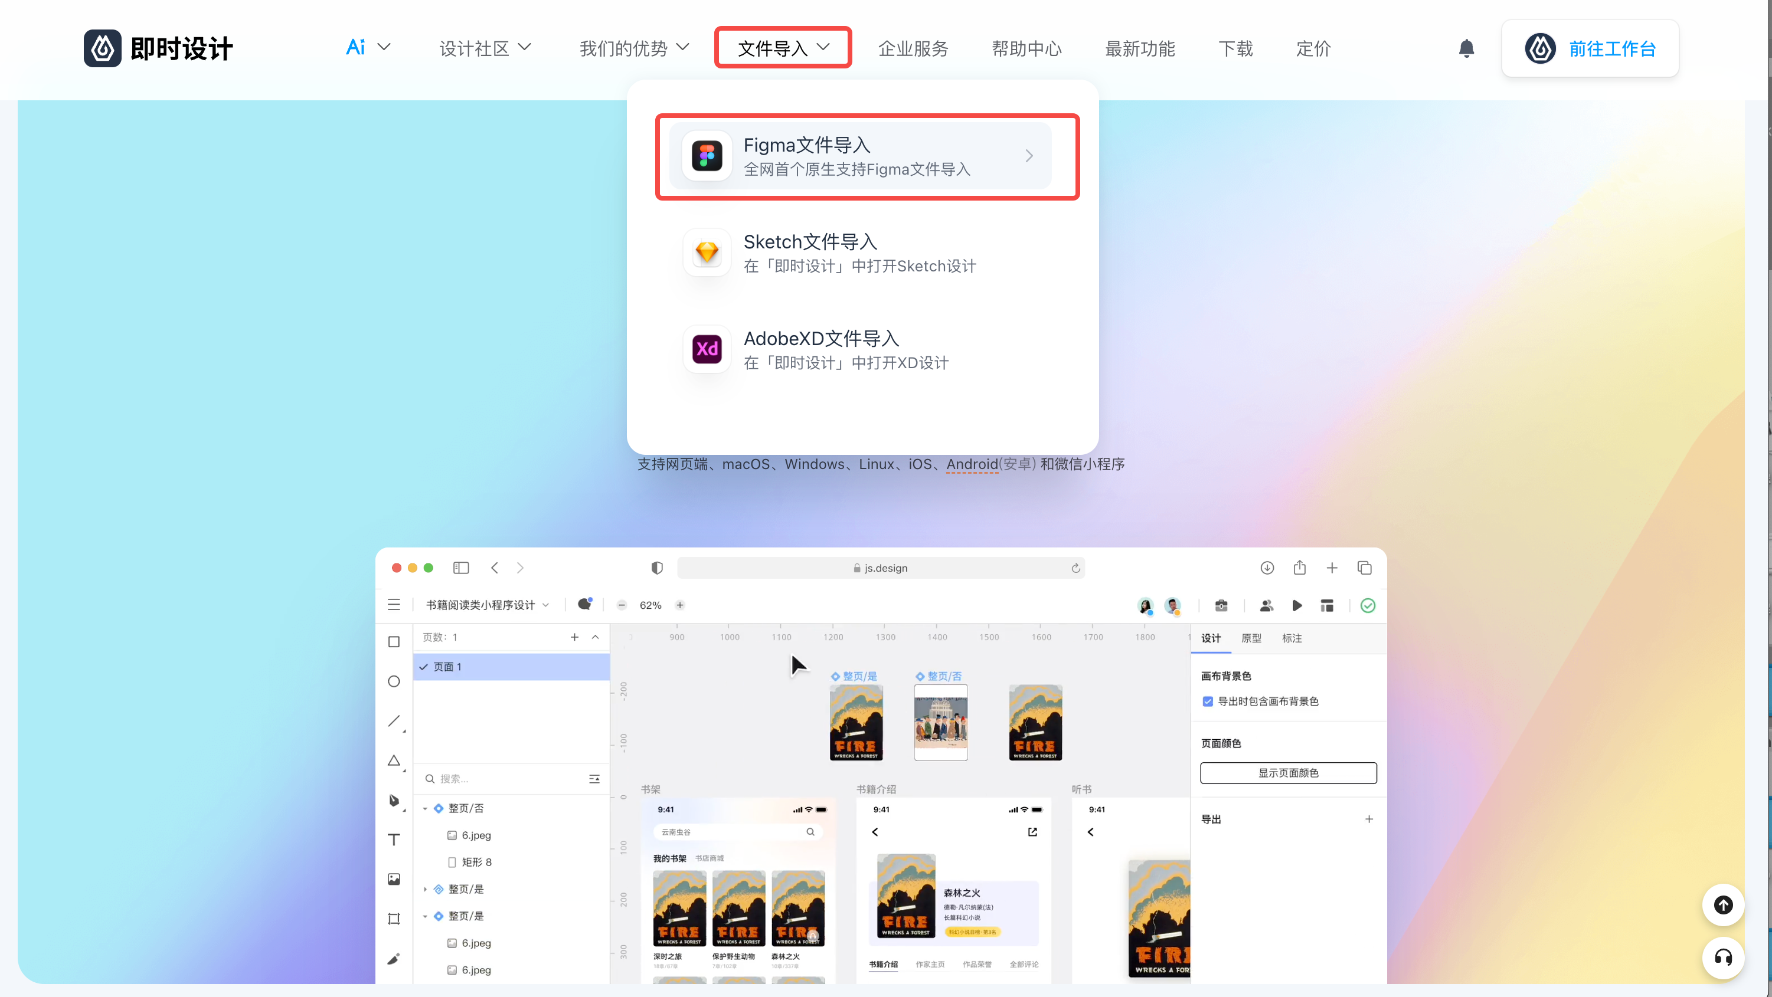This screenshot has width=1772, height=997.
Task: Click the play prototype button
Action: point(1297,605)
